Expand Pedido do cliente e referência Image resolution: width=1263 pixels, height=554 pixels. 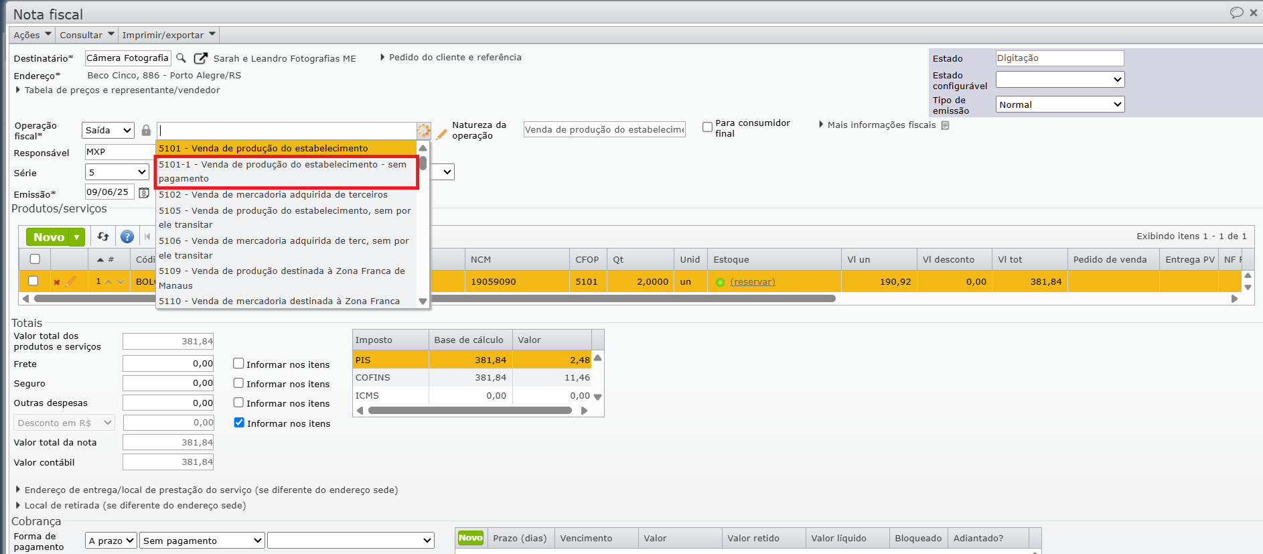click(451, 58)
